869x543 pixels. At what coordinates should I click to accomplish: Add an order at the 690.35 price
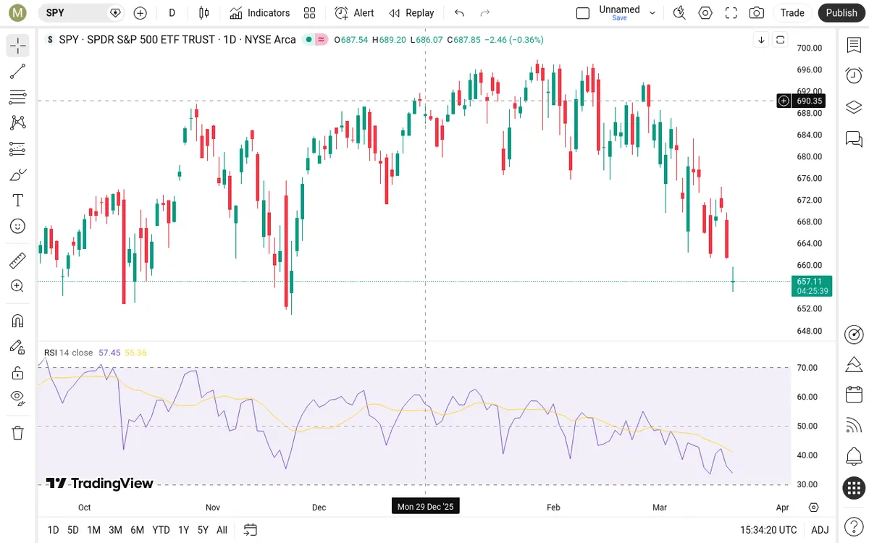(784, 101)
